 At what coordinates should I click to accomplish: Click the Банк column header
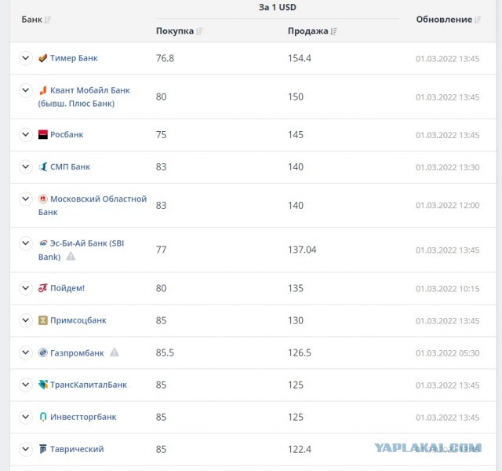tap(31, 20)
